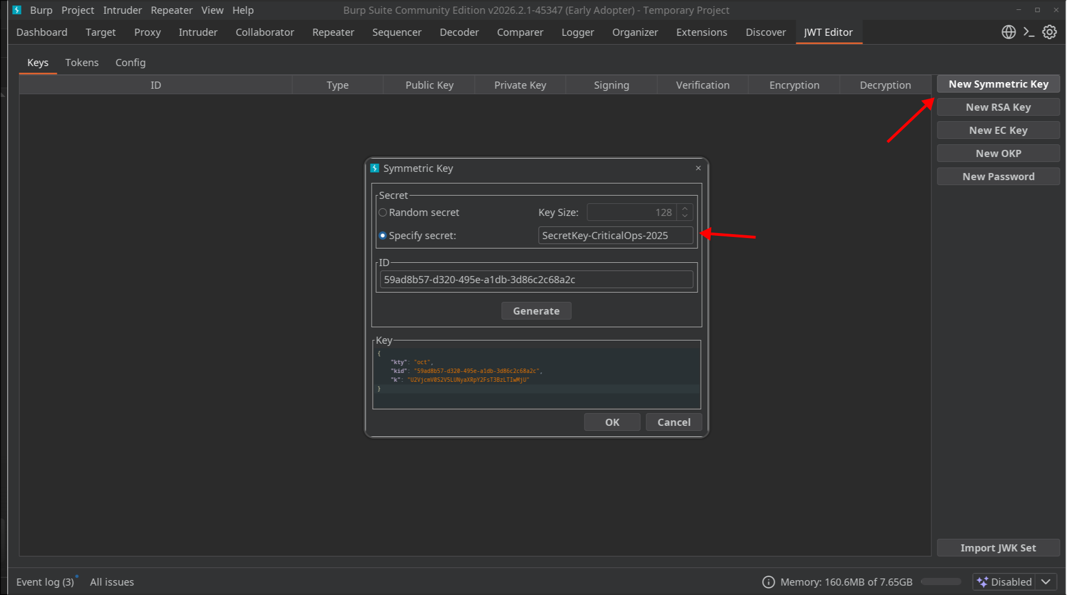Open the Help menu

243,10
